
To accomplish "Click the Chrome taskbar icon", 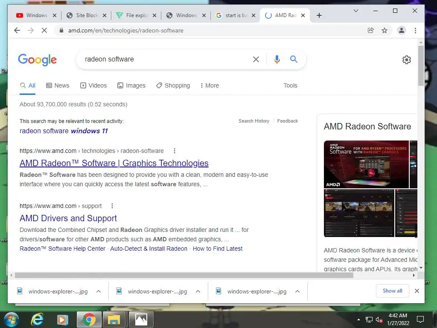I will pyautogui.click(x=89, y=319).
